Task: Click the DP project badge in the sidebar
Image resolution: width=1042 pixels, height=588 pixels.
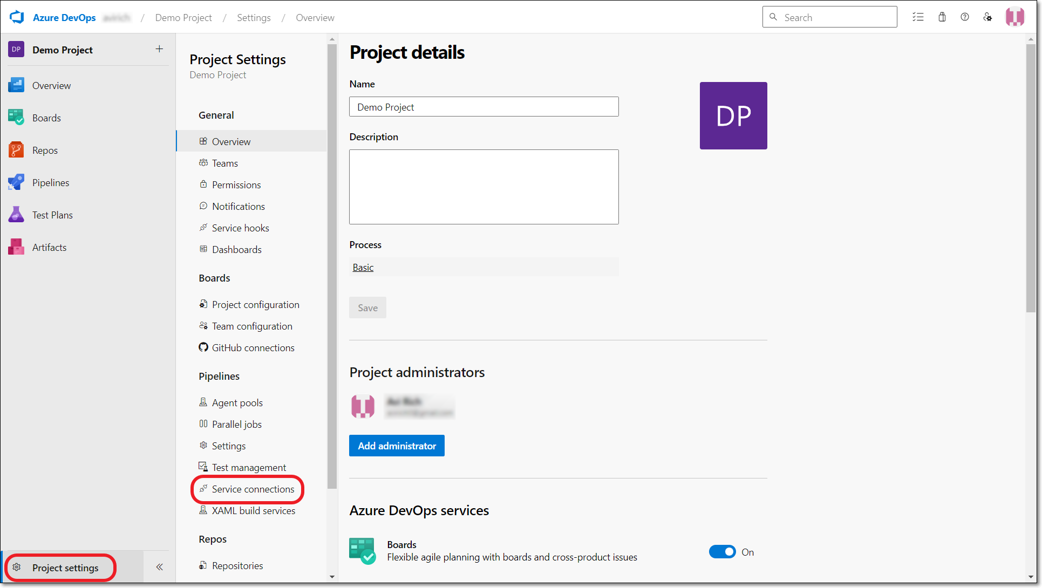Action: click(16, 49)
